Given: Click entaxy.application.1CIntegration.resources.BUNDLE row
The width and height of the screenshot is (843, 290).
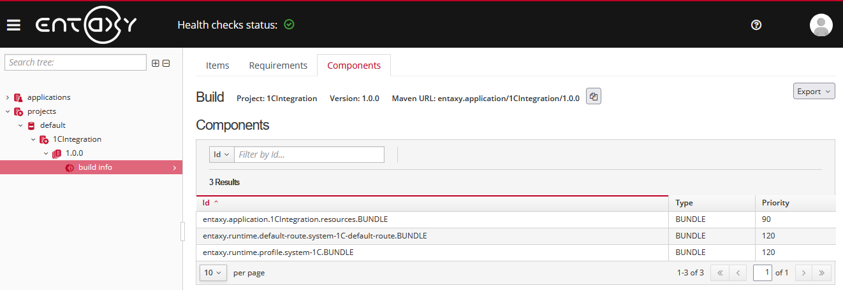Looking at the screenshot, I should click(515, 219).
